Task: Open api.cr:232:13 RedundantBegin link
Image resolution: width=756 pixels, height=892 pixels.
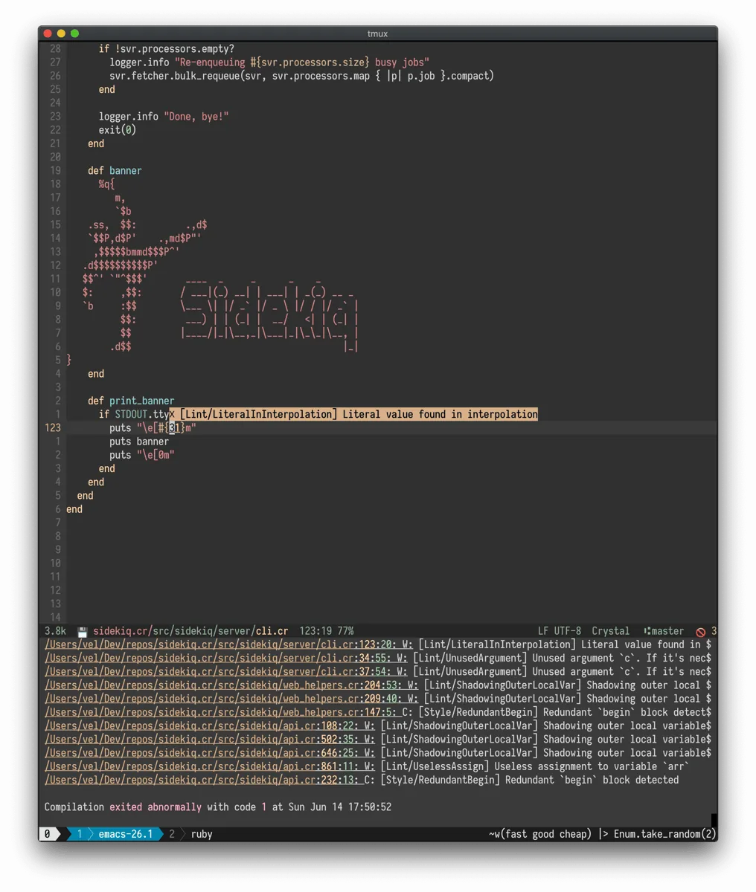Action: (204, 780)
